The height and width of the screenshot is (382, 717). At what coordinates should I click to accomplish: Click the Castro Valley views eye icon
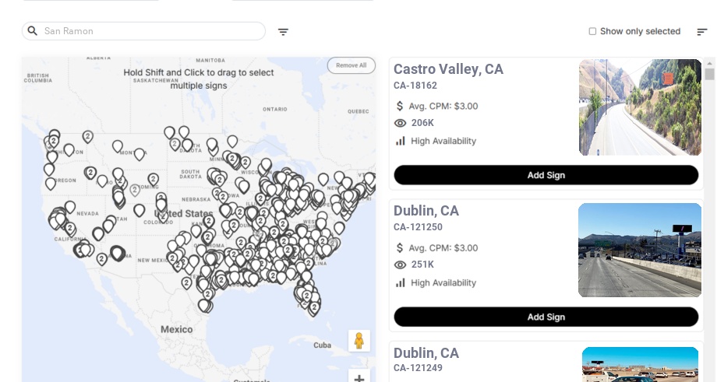(x=401, y=123)
